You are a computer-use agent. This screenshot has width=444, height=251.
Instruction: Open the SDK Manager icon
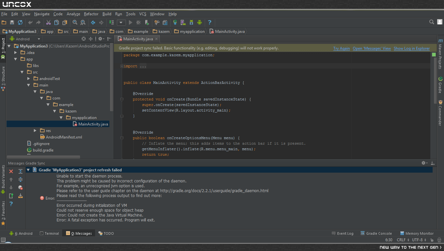[191, 22]
